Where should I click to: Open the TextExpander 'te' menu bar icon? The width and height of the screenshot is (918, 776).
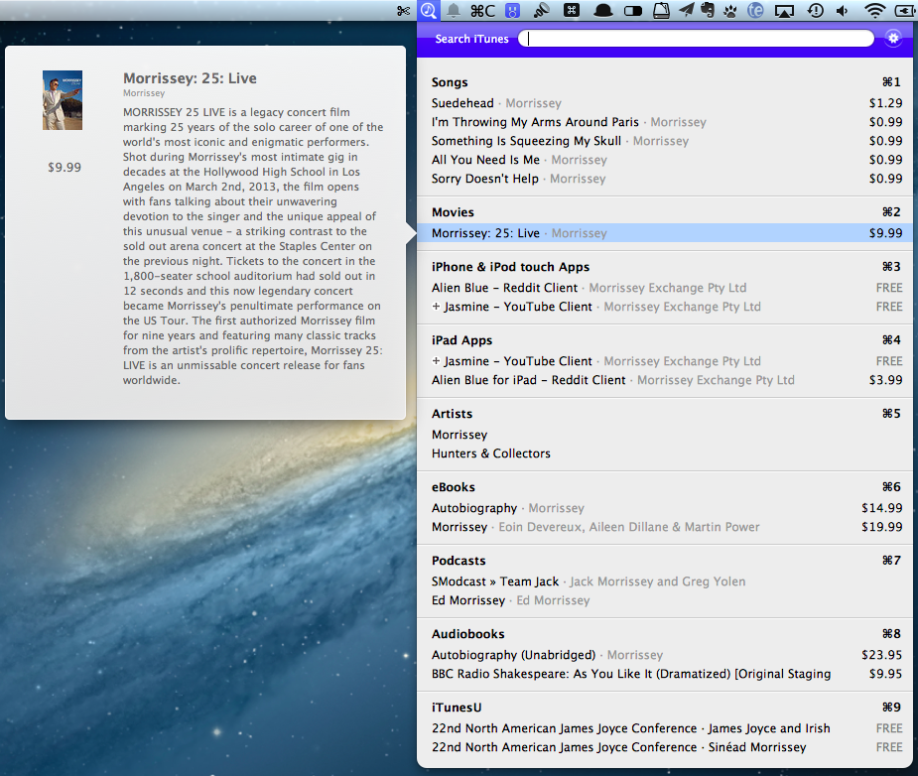pyautogui.click(x=756, y=11)
